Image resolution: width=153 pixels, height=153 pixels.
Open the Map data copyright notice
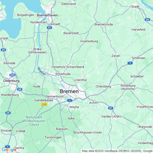(117, 151)
